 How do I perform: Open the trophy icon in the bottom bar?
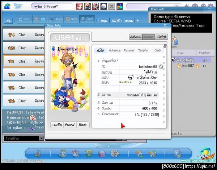pos(89,154)
